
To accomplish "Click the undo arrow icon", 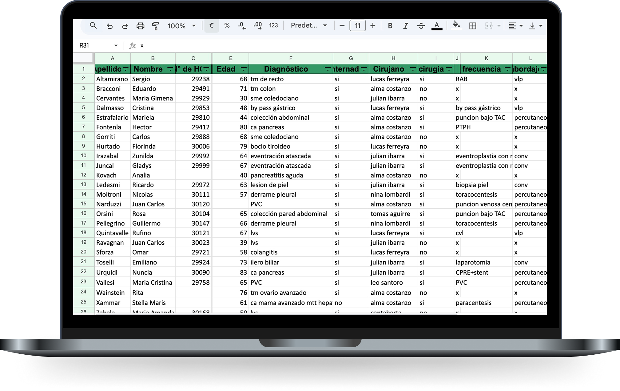I will [109, 26].
